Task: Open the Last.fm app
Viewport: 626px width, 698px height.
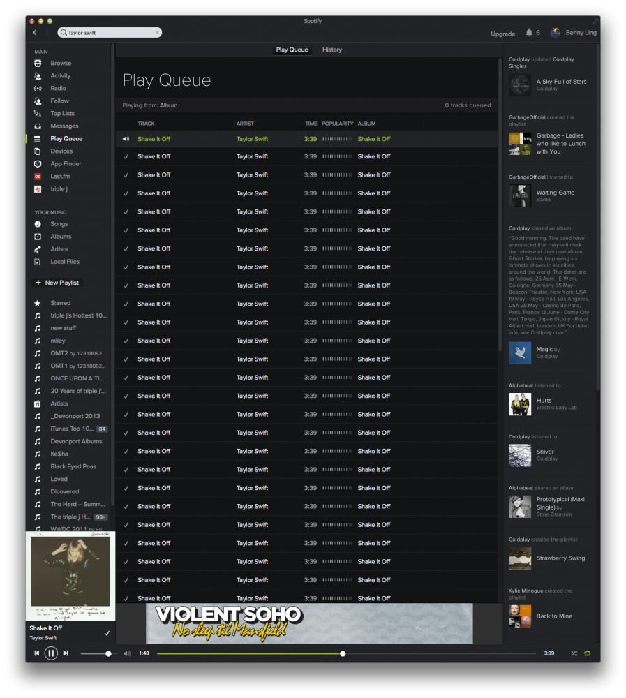Action: pos(59,177)
